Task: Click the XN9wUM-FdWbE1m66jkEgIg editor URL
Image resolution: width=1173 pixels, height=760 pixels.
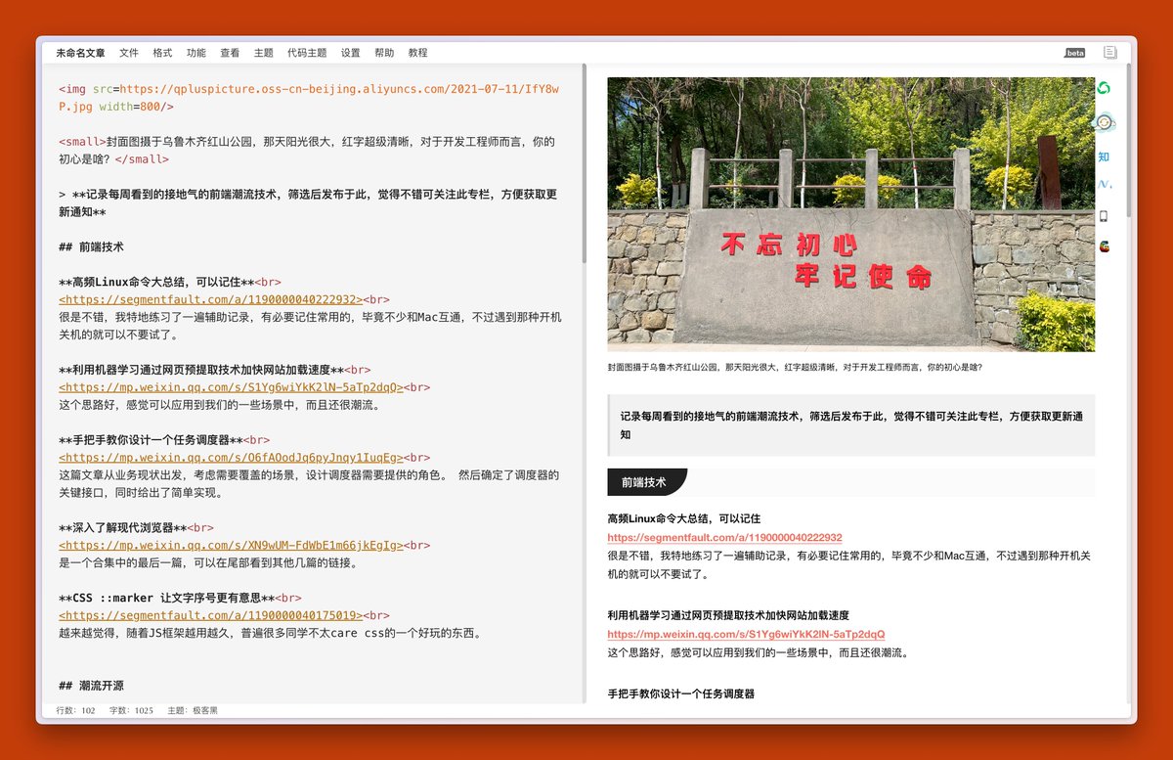Action: point(232,546)
